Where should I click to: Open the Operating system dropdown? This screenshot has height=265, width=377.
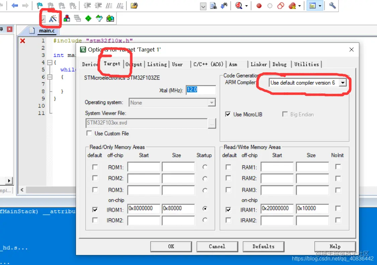(x=211, y=103)
